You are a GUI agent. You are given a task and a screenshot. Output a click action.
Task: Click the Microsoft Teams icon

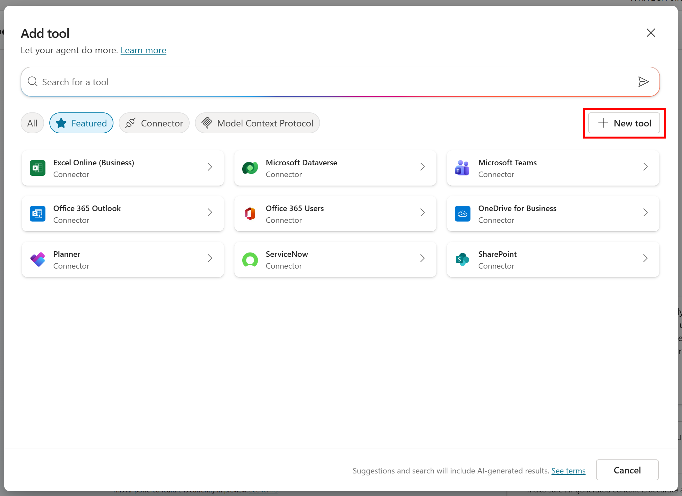462,168
